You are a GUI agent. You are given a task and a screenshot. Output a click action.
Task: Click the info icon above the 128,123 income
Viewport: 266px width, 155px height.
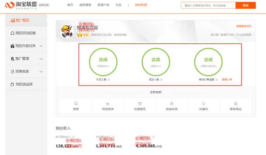[73, 137]
